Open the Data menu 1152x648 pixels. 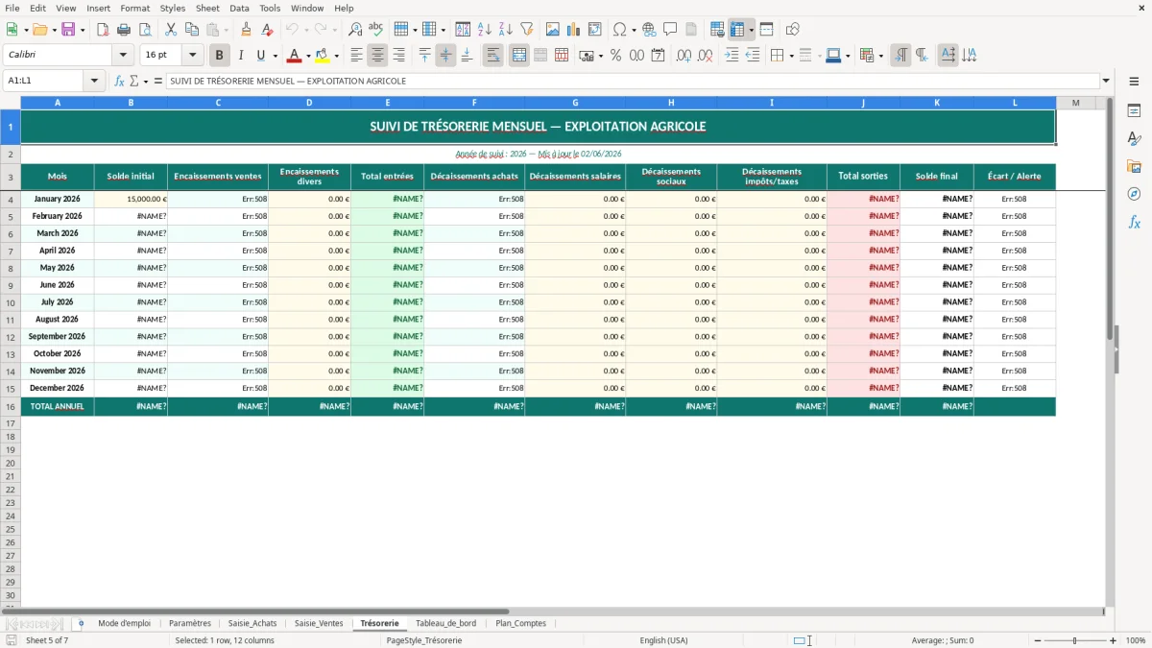(x=239, y=8)
